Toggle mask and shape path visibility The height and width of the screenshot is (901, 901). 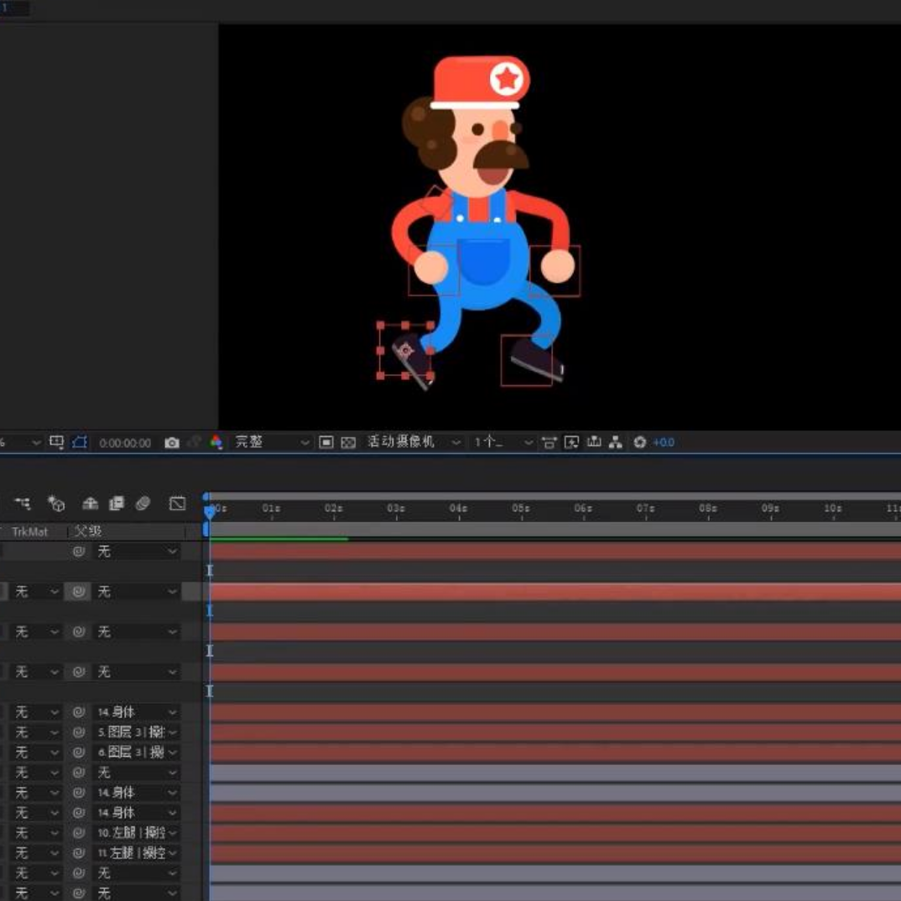coord(80,442)
